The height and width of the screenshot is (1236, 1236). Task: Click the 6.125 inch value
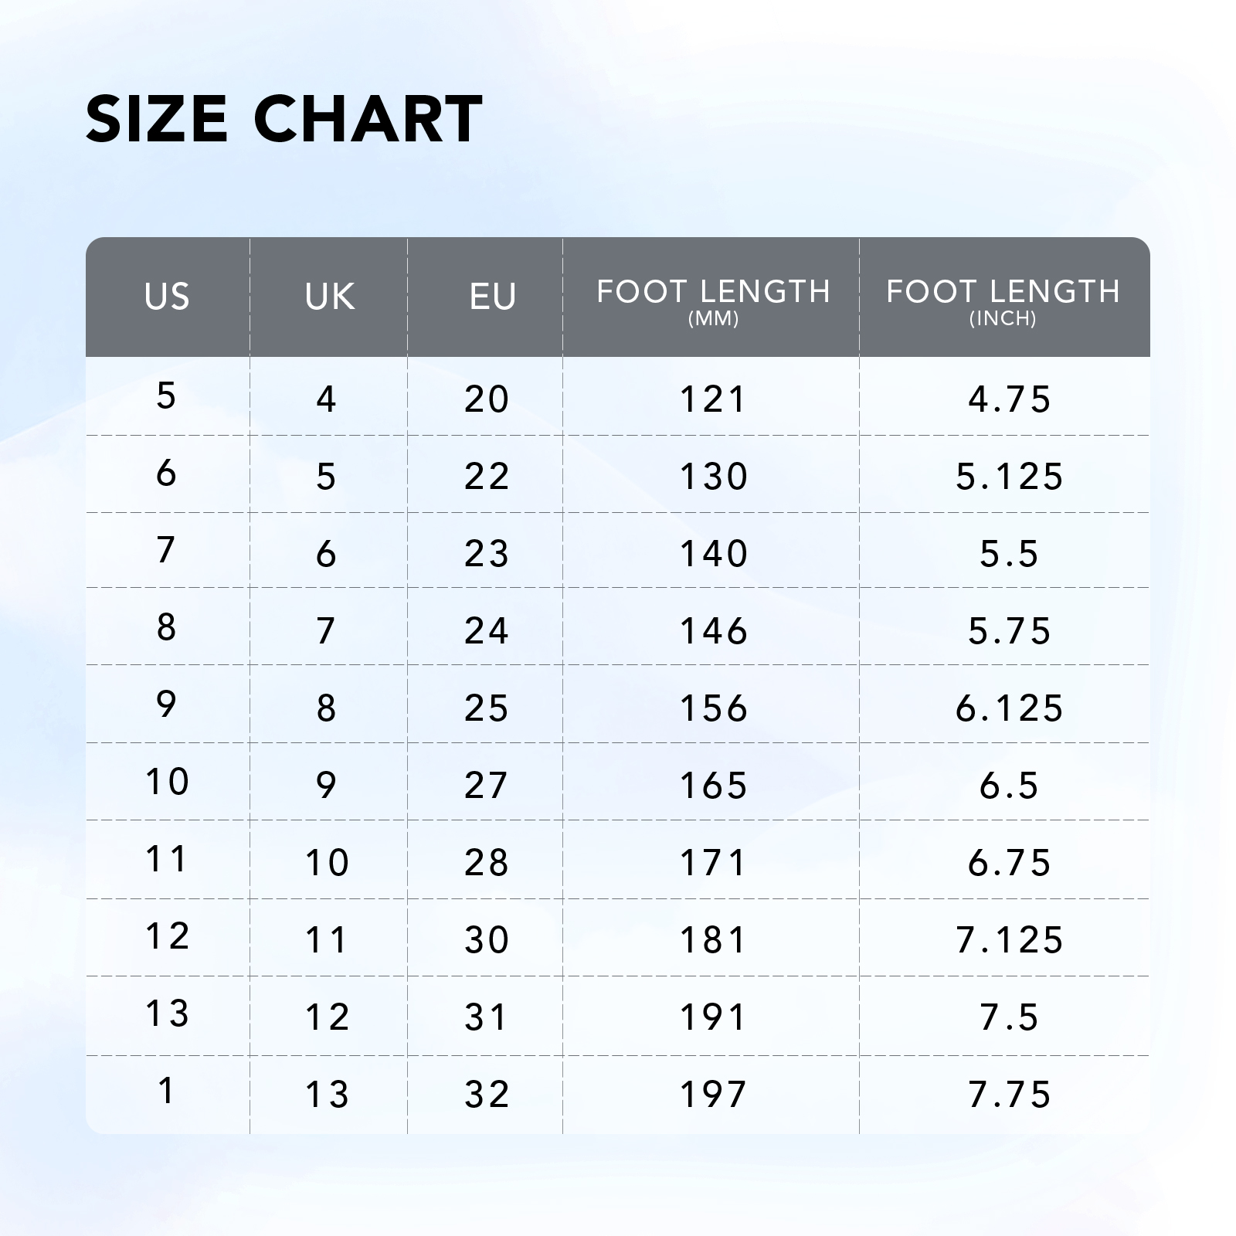1009,708
